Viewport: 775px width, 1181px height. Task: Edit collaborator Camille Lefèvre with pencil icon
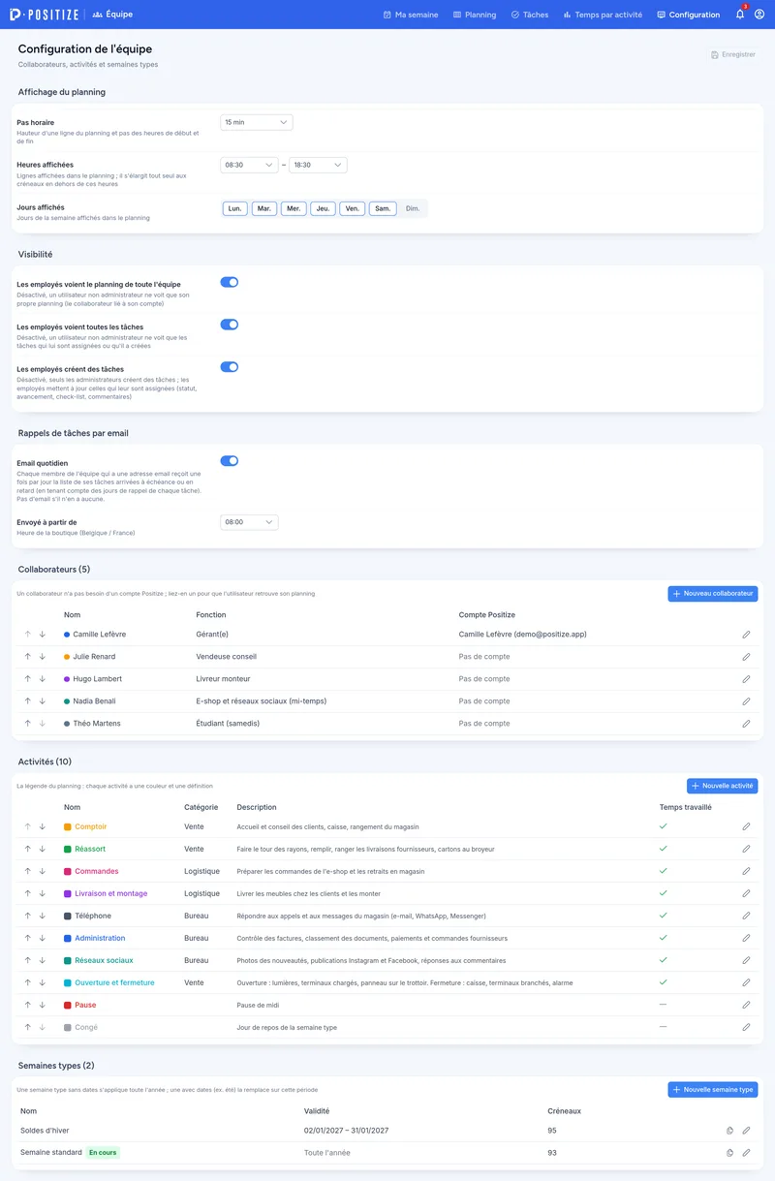(x=746, y=635)
